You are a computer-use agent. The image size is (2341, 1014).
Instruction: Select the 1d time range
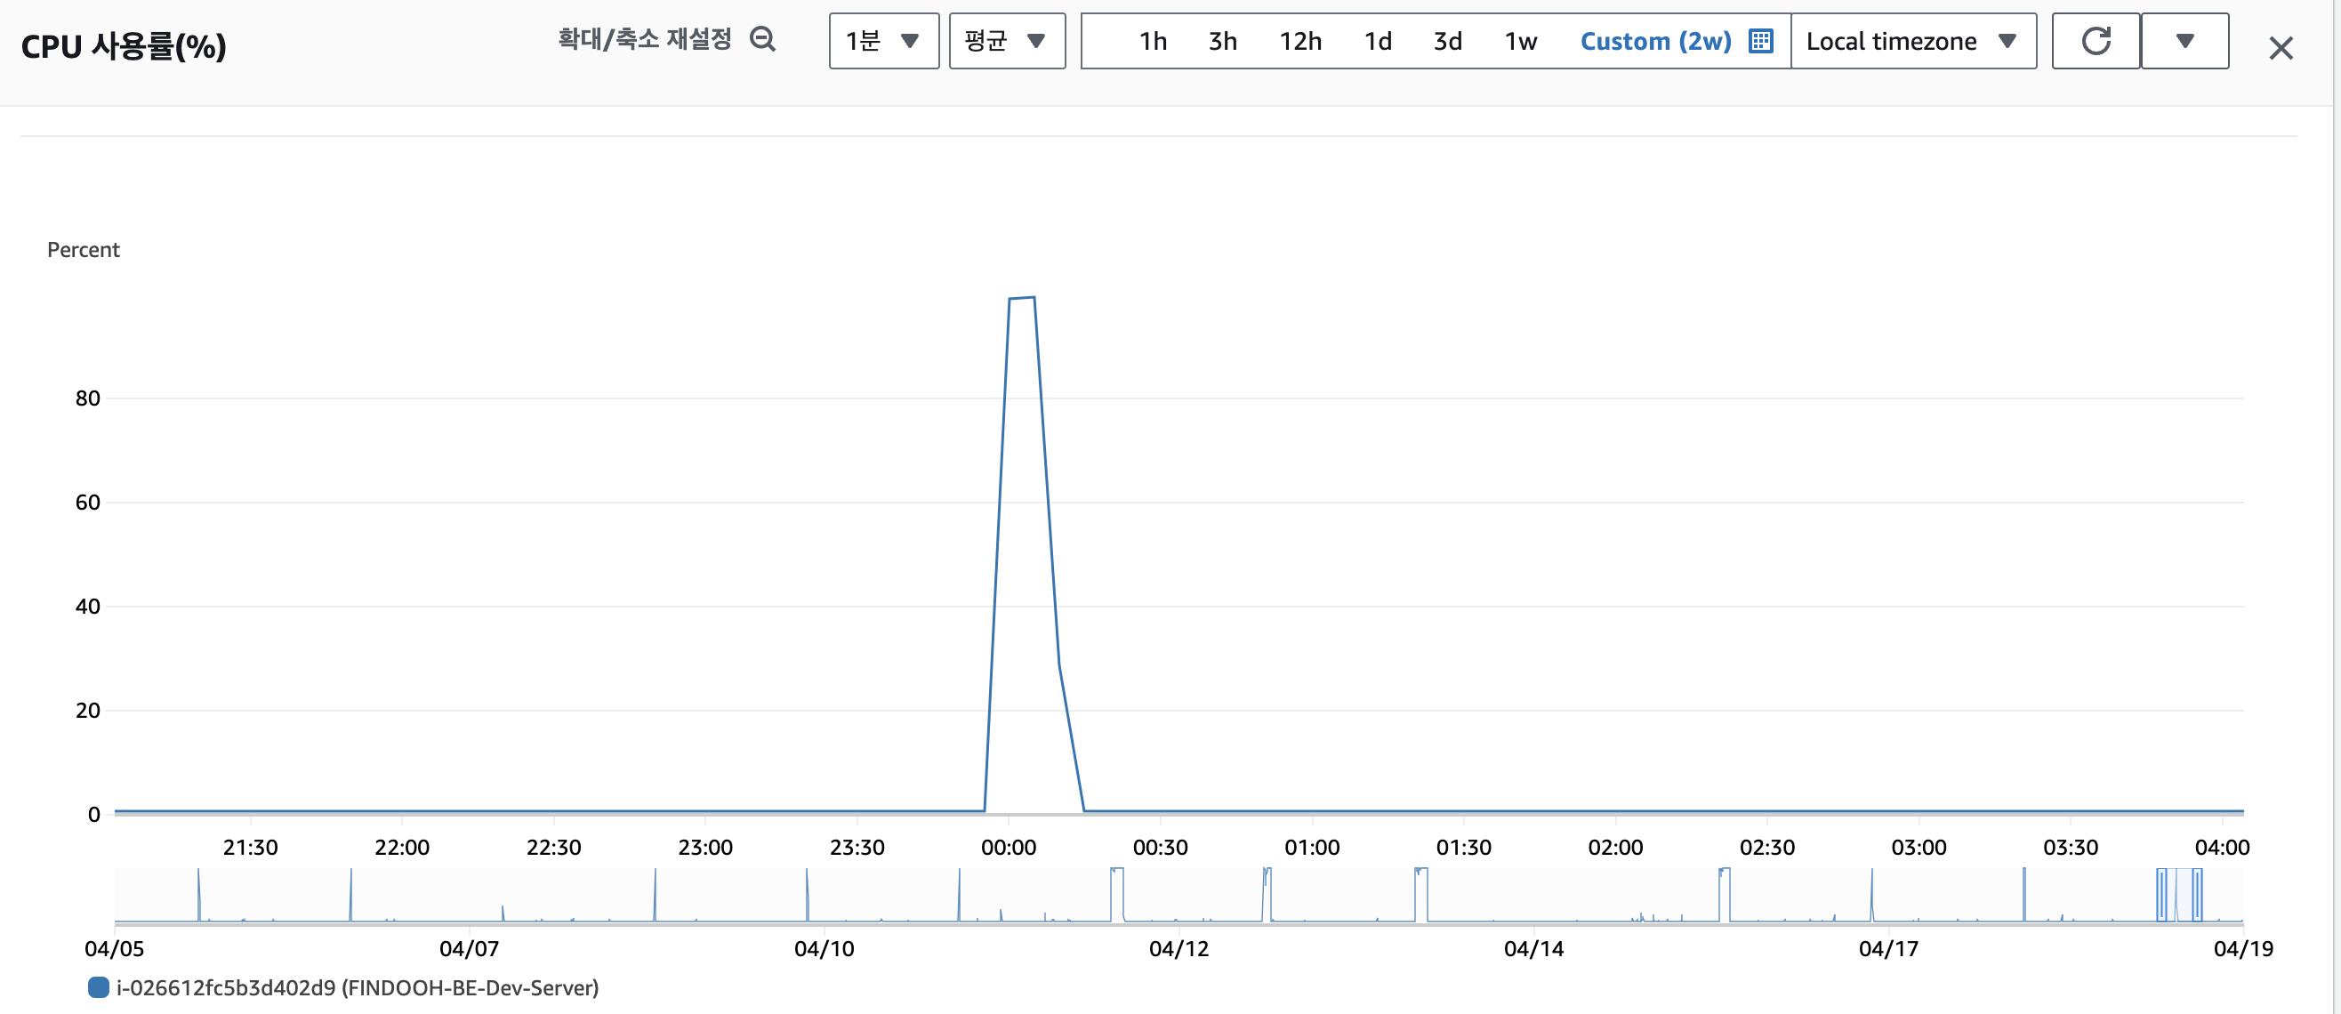click(x=1378, y=41)
